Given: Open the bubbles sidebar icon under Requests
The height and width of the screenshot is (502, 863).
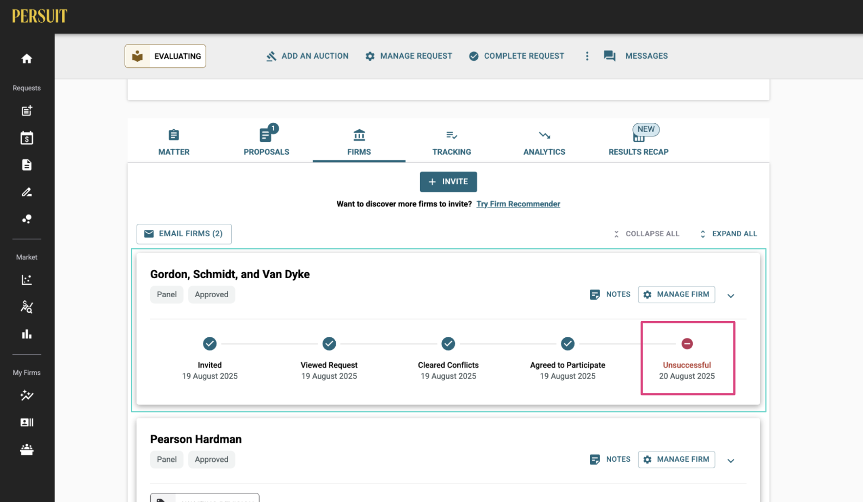Looking at the screenshot, I should pyautogui.click(x=27, y=219).
